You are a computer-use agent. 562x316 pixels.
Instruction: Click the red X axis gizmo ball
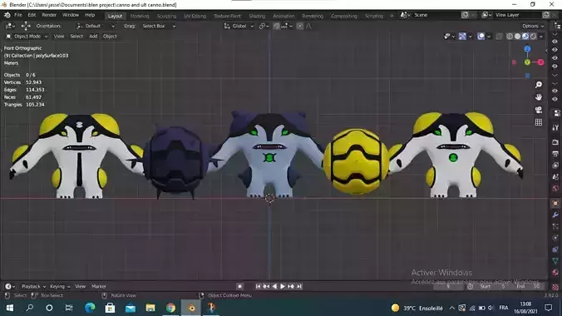(540, 62)
